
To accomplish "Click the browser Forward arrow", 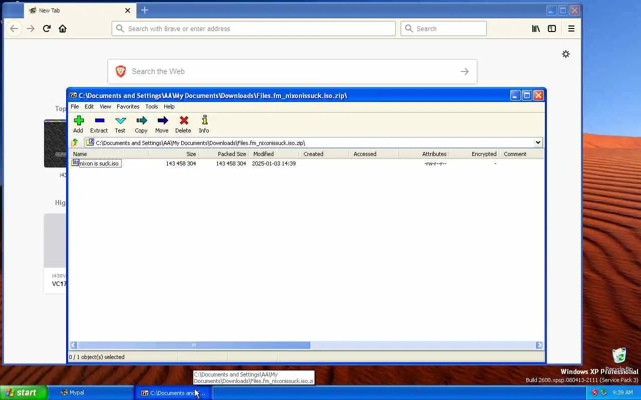I will click(31, 28).
